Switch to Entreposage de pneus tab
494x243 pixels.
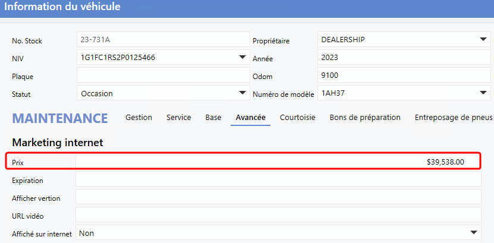pos(454,118)
